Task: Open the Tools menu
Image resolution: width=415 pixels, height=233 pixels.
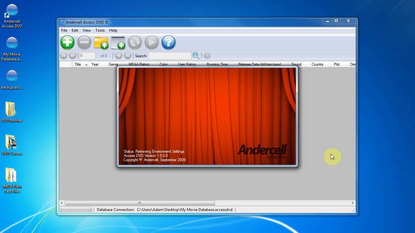Action: [x=100, y=30]
